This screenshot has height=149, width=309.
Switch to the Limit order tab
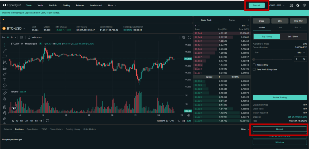[280, 27]
